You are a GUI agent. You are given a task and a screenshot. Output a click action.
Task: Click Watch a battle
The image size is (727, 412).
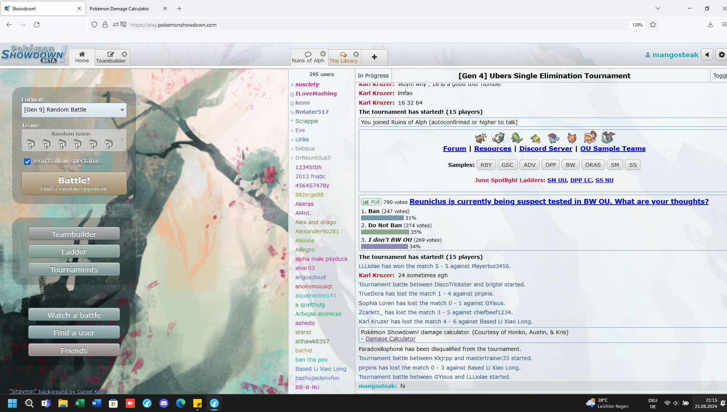pos(74,315)
